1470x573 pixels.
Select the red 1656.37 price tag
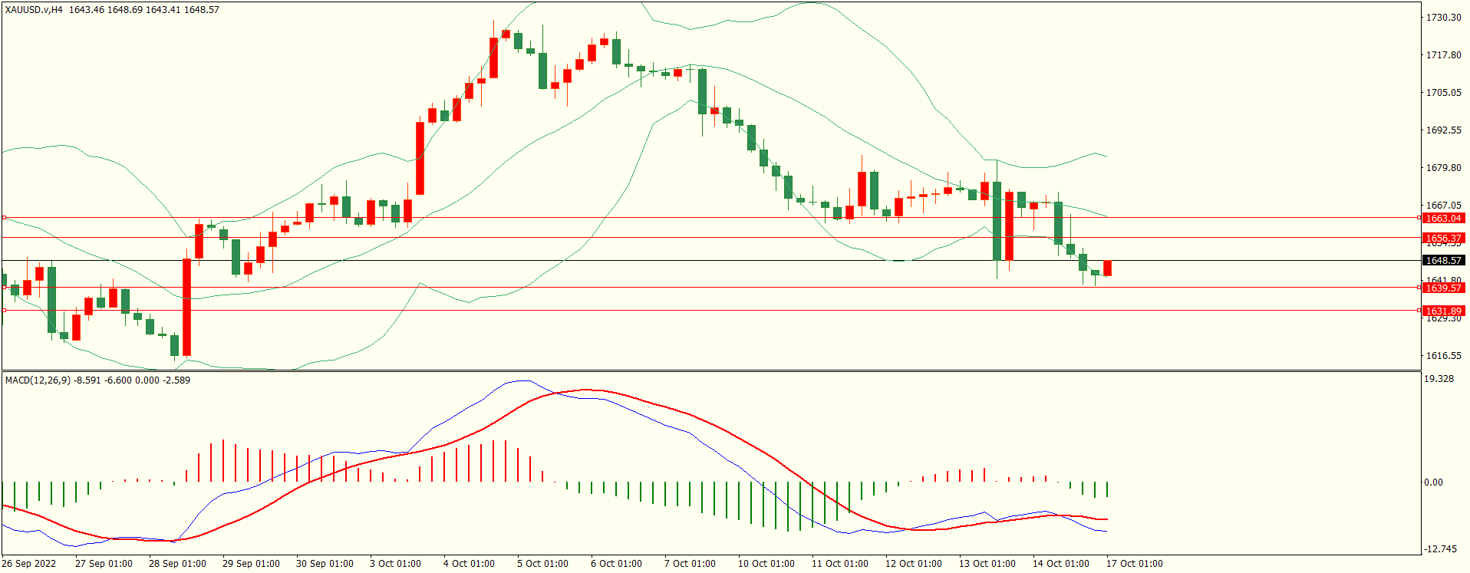pyautogui.click(x=1444, y=239)
